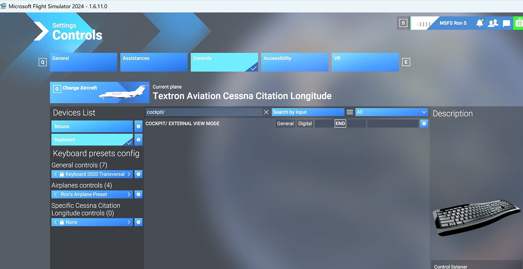
Task: Open gear for Keyboard 2020 Transversal preset
Action: pyautogui.click(x=138, y=174)
